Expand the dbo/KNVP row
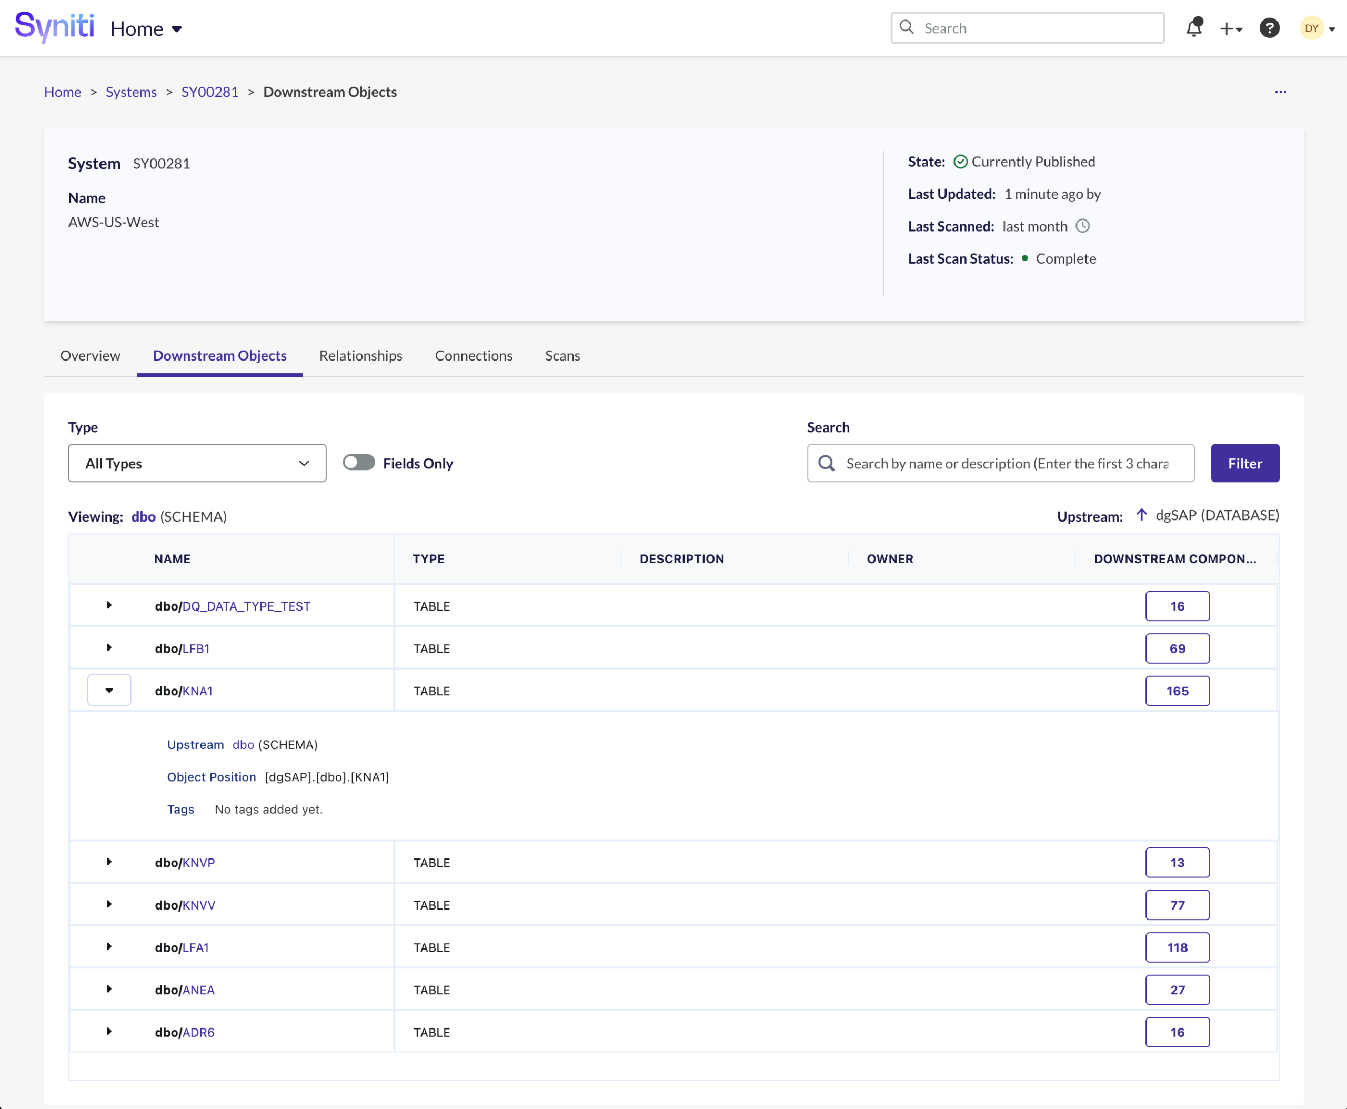The image size is (1347, 1109). 109,862
